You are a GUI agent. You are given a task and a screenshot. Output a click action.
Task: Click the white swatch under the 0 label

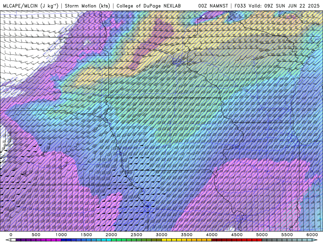point(13,240)
